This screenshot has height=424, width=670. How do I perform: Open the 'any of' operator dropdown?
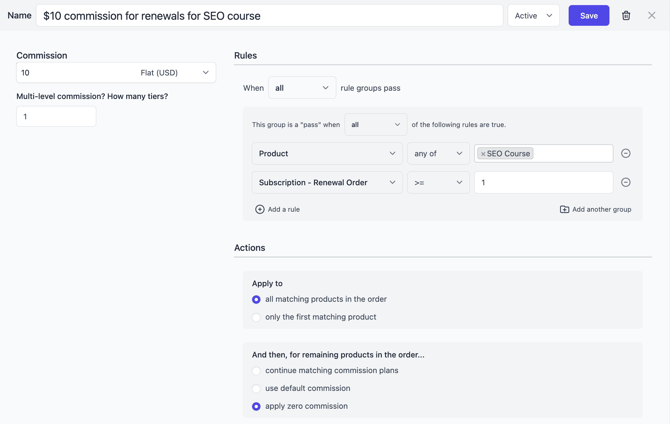pyautogui.click(x=438, y=153)
